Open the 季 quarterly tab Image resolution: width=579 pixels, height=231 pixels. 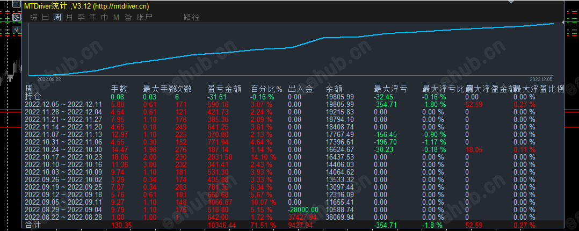(x=81, y=17)
